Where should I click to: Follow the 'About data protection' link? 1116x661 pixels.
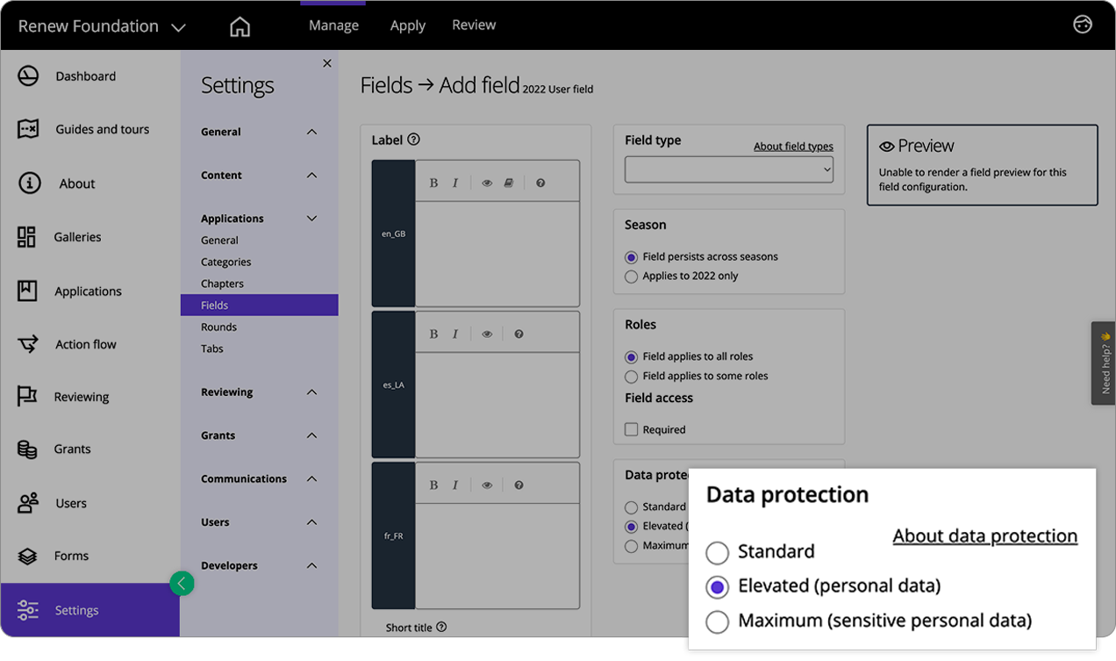pyautogui.click(x=984, y=535)
